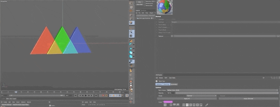Click the Anim Test button
The image size is (280, 107).
point(140,4)
